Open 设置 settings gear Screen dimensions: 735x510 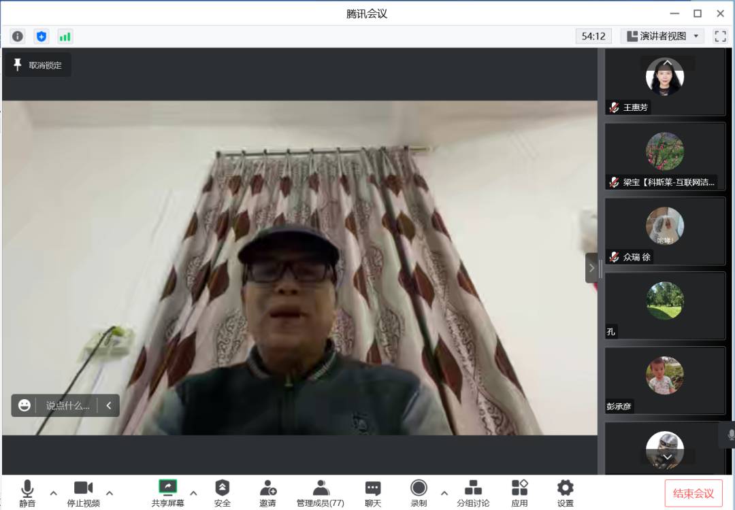[566, 493]
